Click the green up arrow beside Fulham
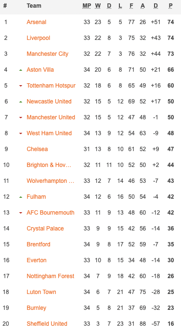This screenshot has width=181, height=332. coord(21,197)
